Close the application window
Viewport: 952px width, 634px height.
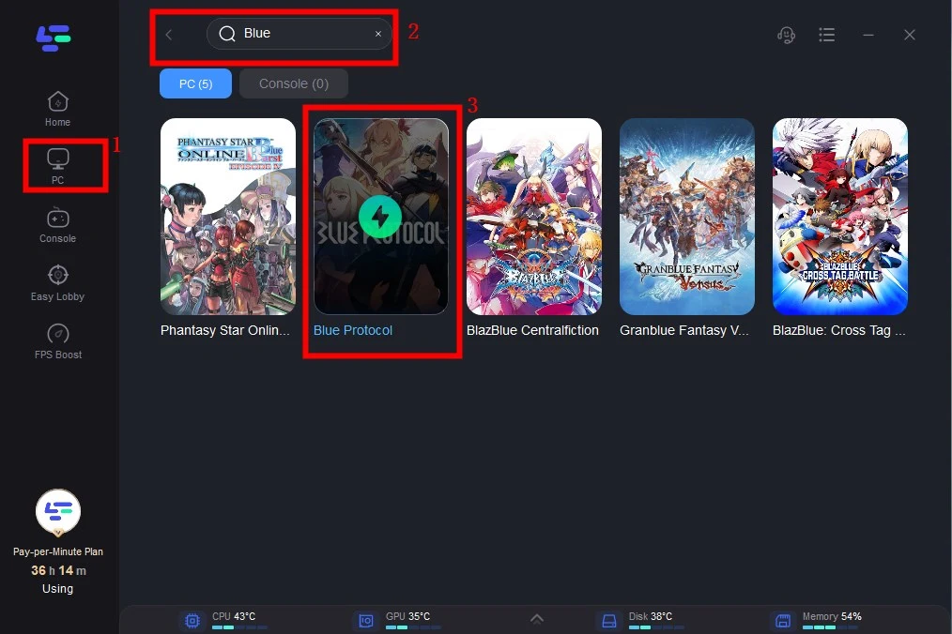909,36
